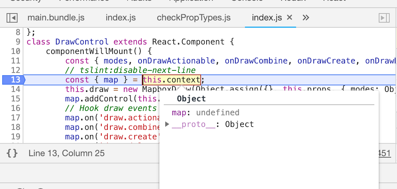
Task: Toggle breakpoint on line 13 gutter
Action: point(14,80)
